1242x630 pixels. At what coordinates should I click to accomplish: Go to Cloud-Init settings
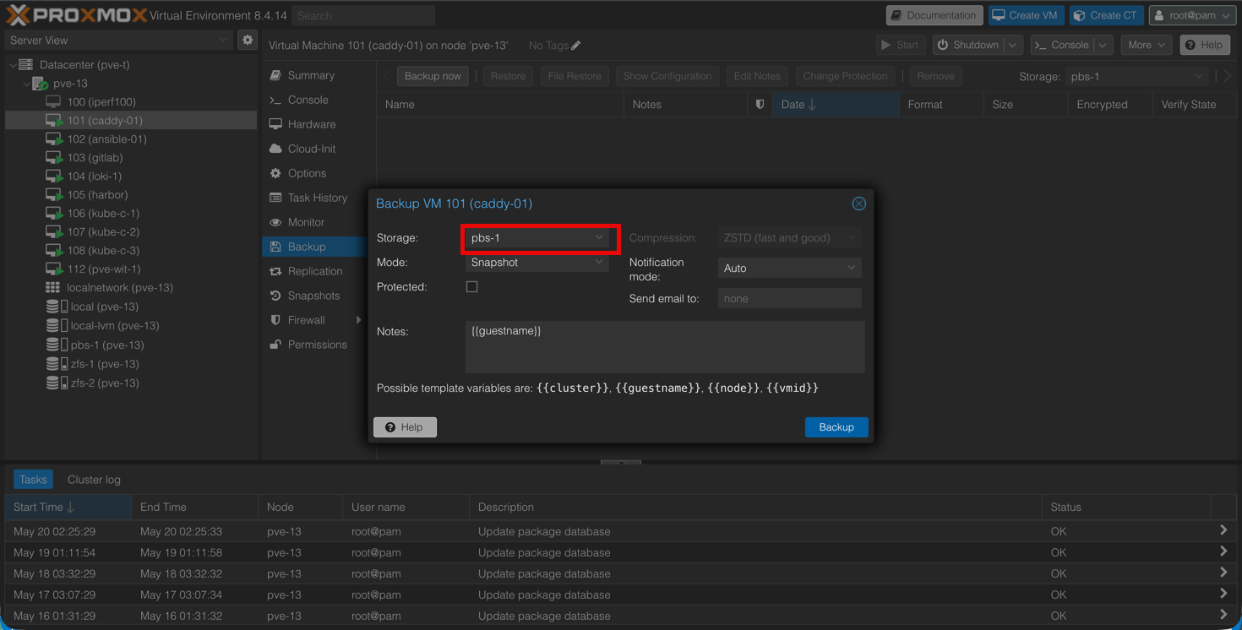tap(312, 149)
